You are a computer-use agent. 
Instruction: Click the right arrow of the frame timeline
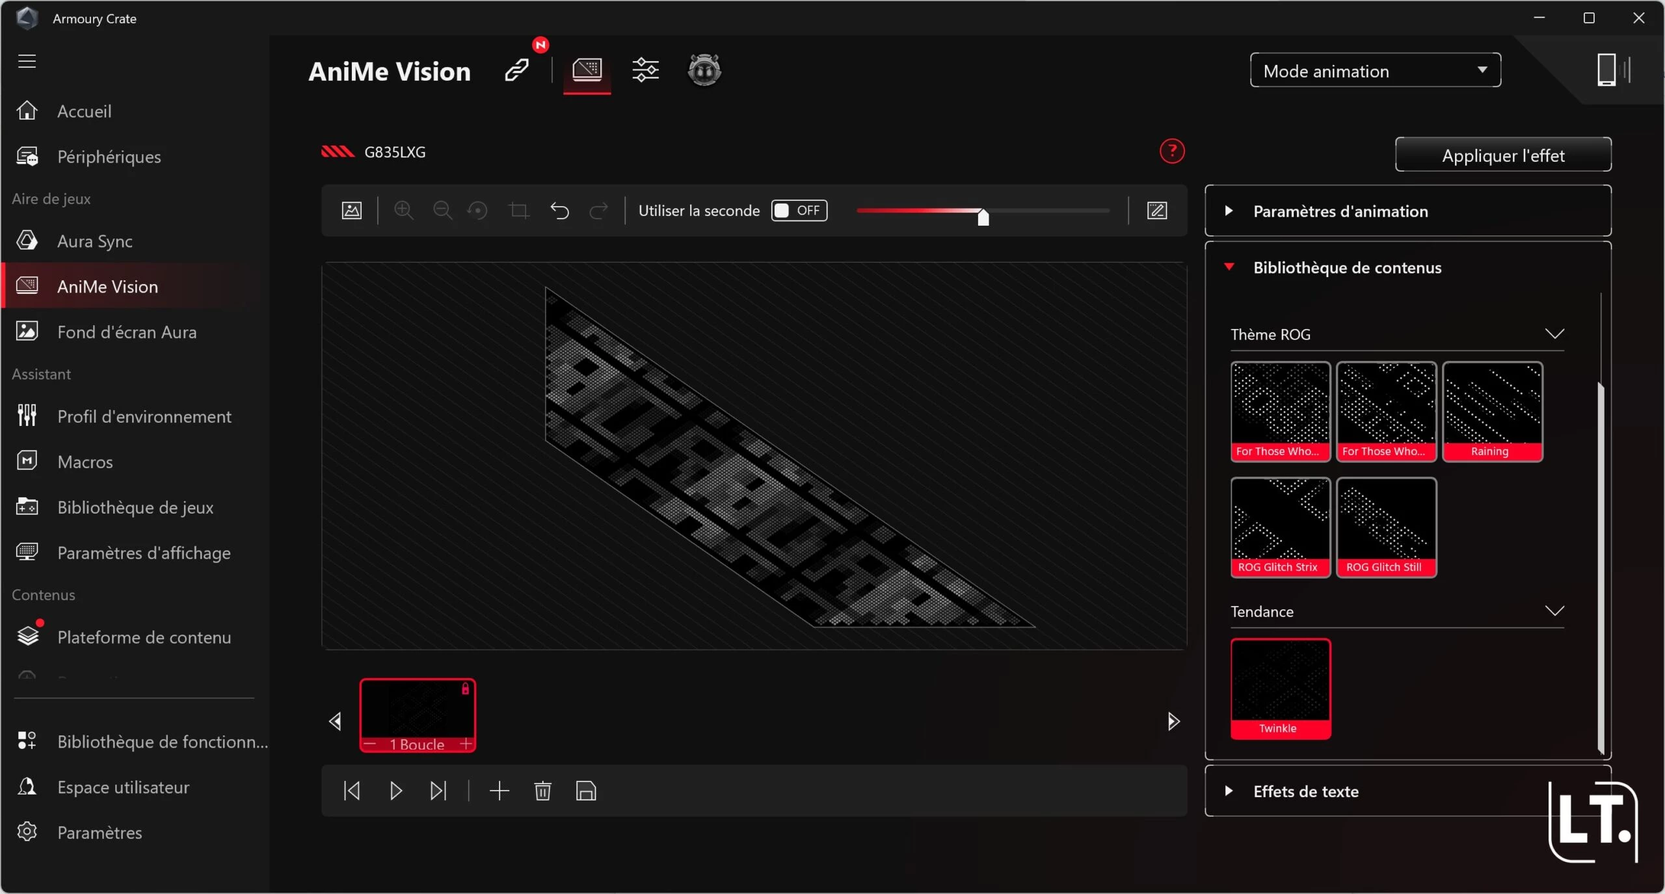[x=1173, y=721]
